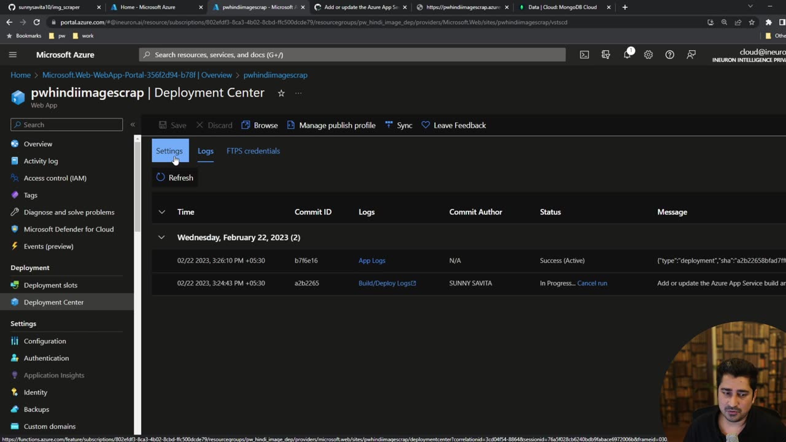The height and width of the screenshot is (442, 786).
Task: Open the work bookmark folder
Action: (x=83, y=36)
